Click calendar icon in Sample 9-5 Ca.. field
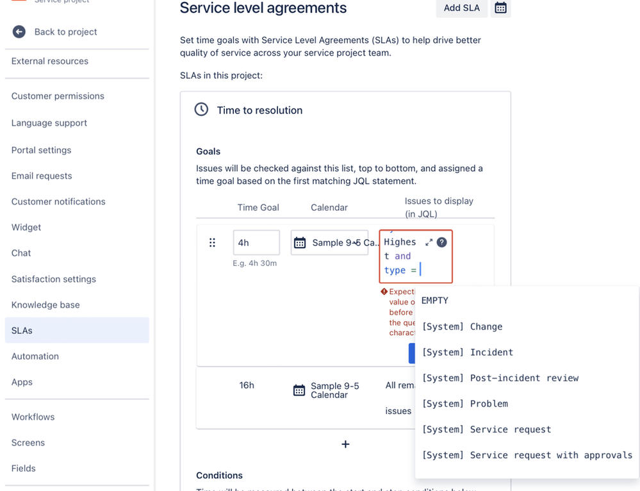This screenshot has width=640, height=491. coord(300,243)
